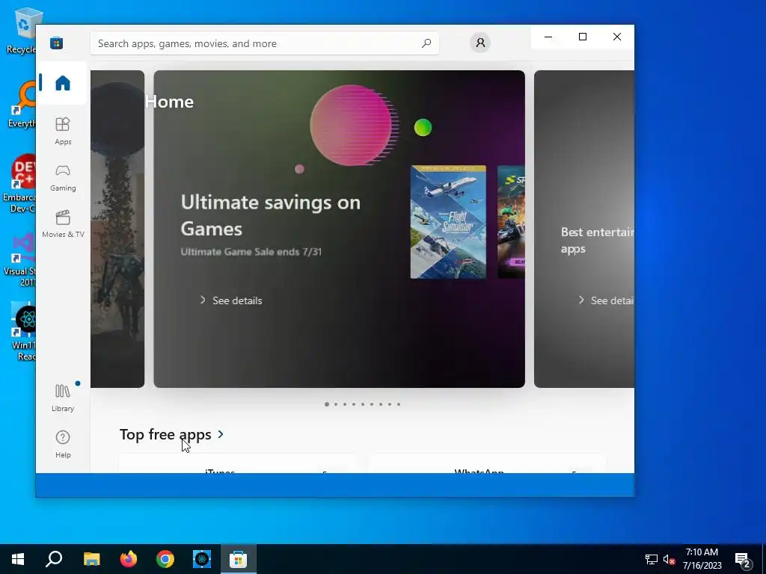Select the partly visible racing game cover
766x574 pixels.
(511, 222)
